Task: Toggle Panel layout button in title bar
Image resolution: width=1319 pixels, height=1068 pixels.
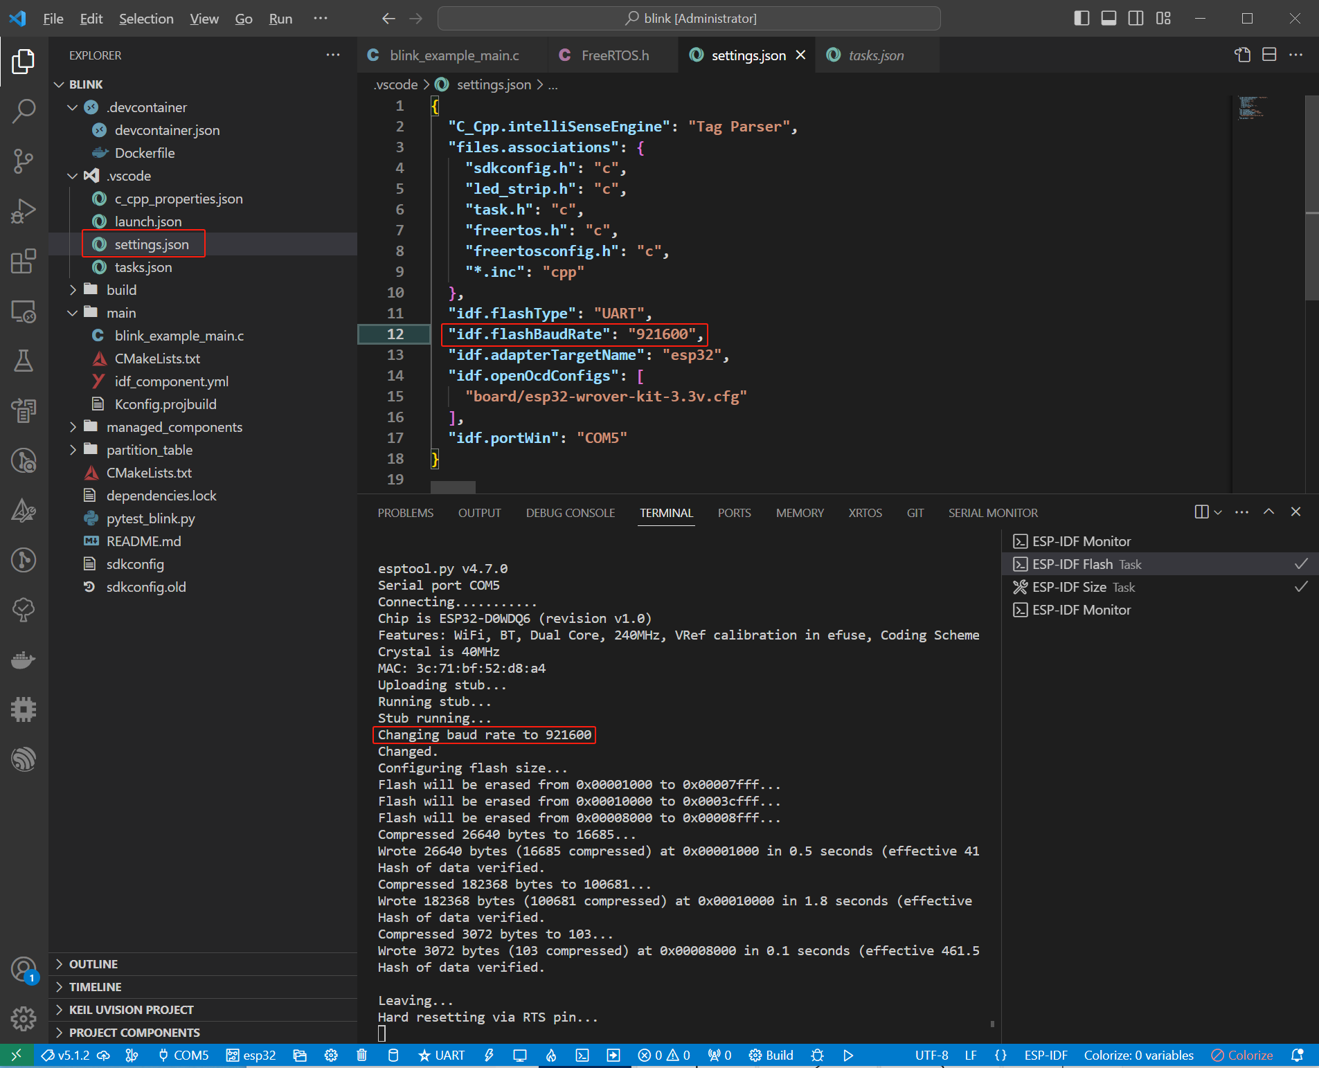Action: tap(1109, 18)
